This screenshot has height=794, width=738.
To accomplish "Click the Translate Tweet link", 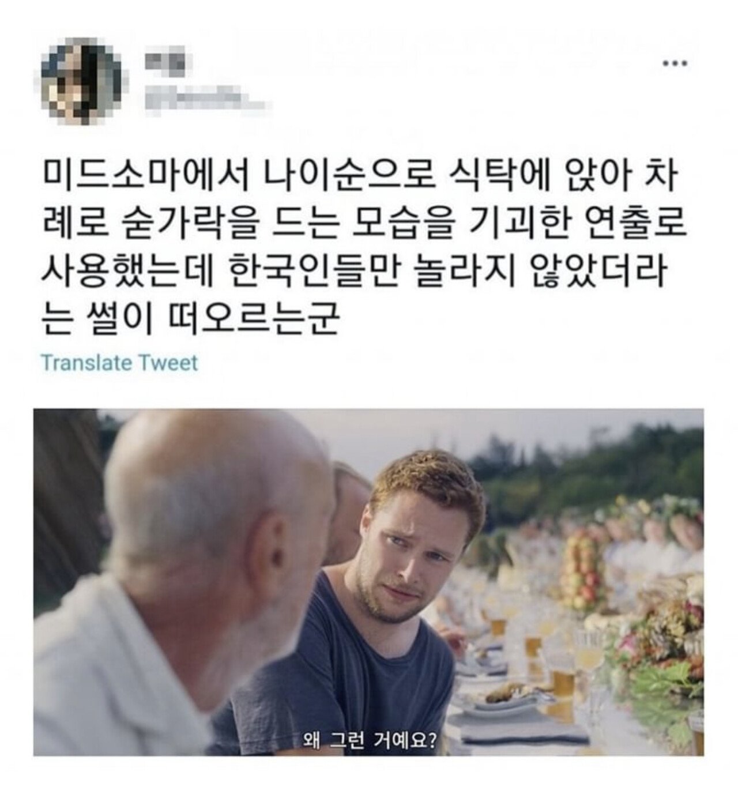I will [x=120, y=363].
